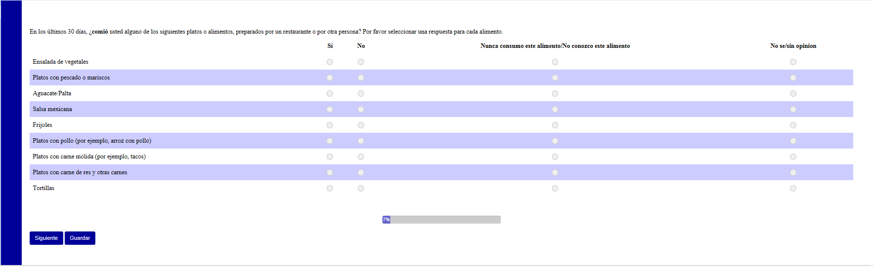The height and width of the screenshot is (267, 873).
Task: Select Sí for Platos con carne molida
Action: [x=330, y=156]
